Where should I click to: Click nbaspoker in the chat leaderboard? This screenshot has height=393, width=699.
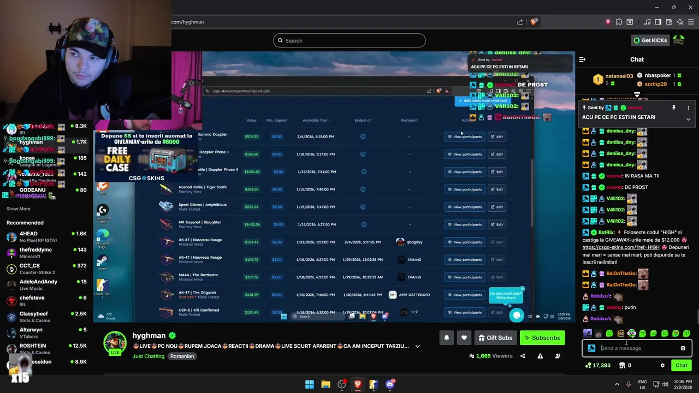pos(657,76)
